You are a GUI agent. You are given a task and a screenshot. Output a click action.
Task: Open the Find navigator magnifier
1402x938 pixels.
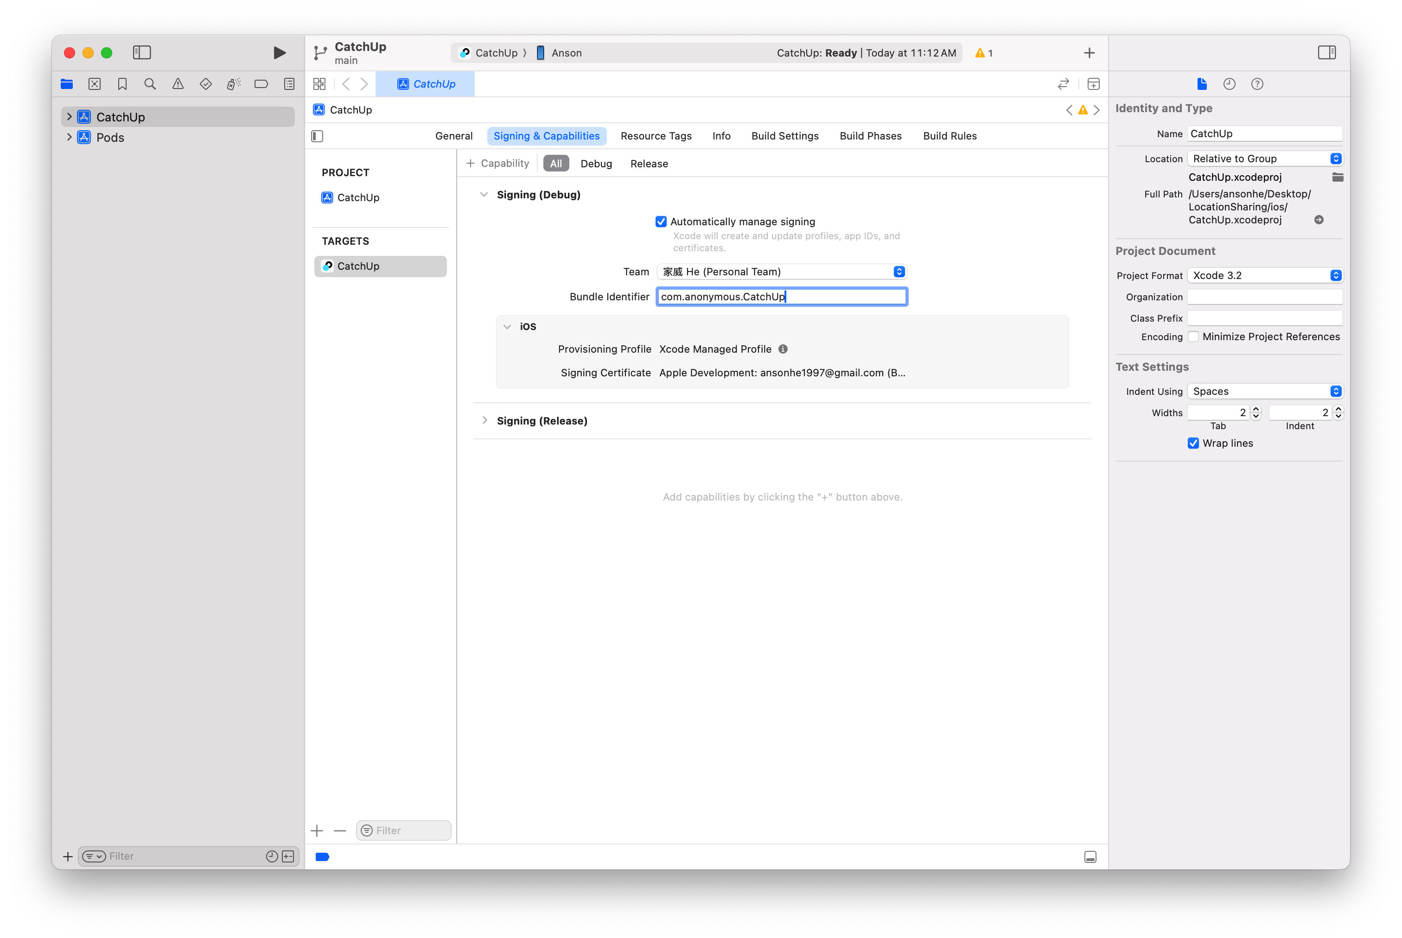click(150, 84)
